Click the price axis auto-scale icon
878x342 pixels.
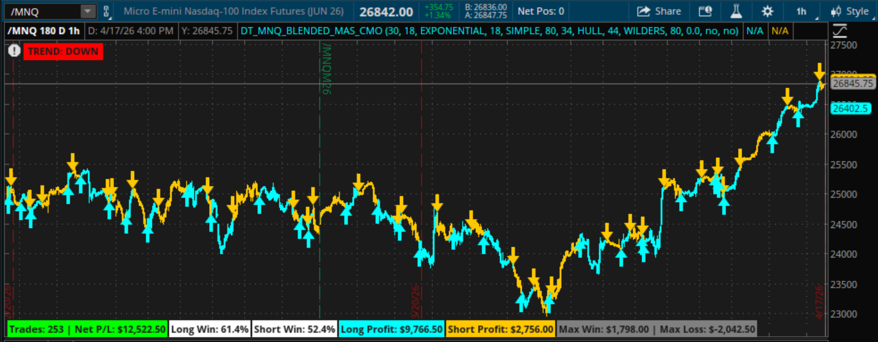[x=840, y=30]
